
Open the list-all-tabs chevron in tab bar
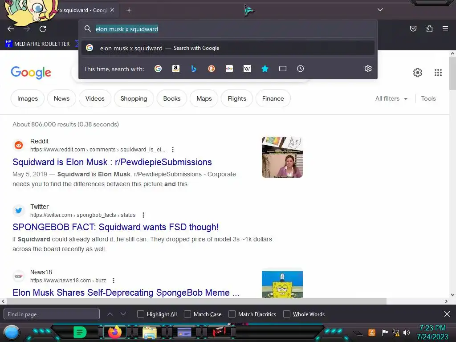380,10
